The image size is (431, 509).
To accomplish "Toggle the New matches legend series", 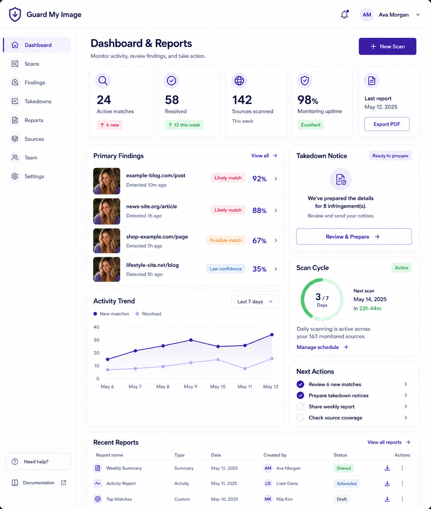I will (x=111, y=314).
